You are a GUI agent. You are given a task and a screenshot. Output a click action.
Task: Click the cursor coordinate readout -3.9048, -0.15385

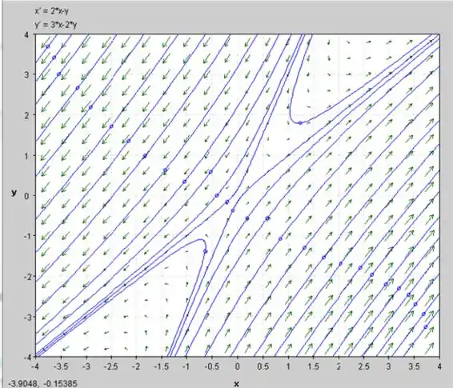tap(42, 384)
